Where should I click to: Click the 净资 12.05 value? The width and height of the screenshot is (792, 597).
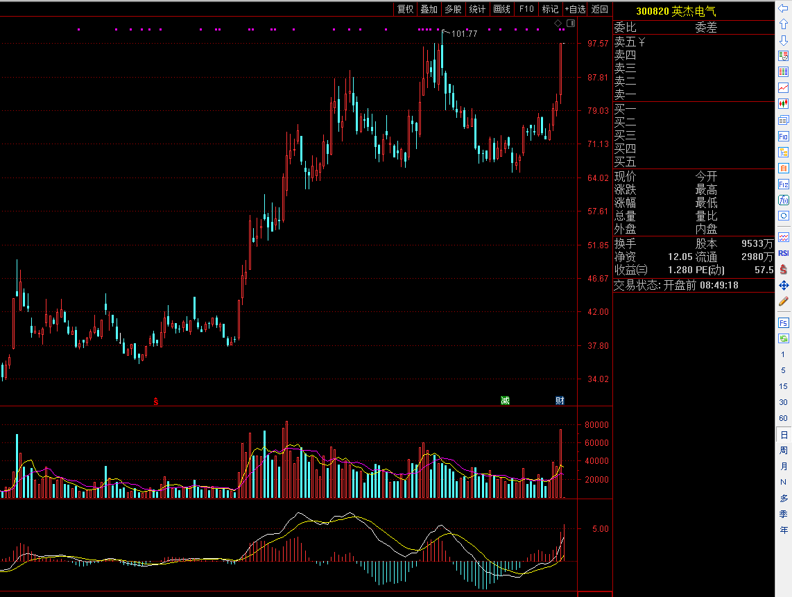click(x=680, y=257)
